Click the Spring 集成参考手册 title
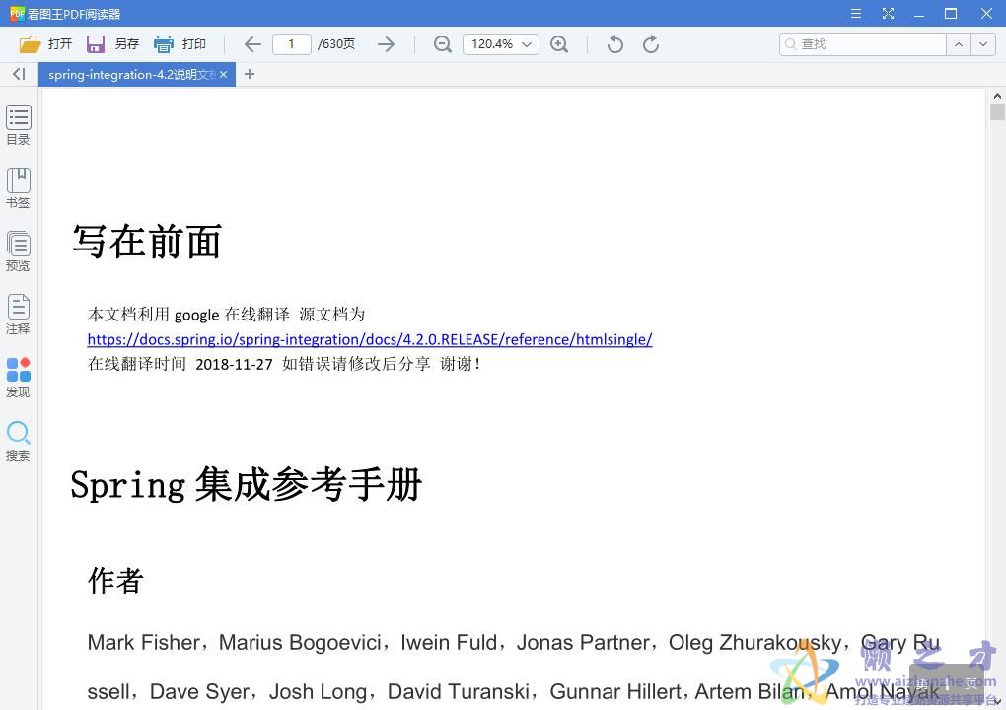 click(x=246, y=484)
